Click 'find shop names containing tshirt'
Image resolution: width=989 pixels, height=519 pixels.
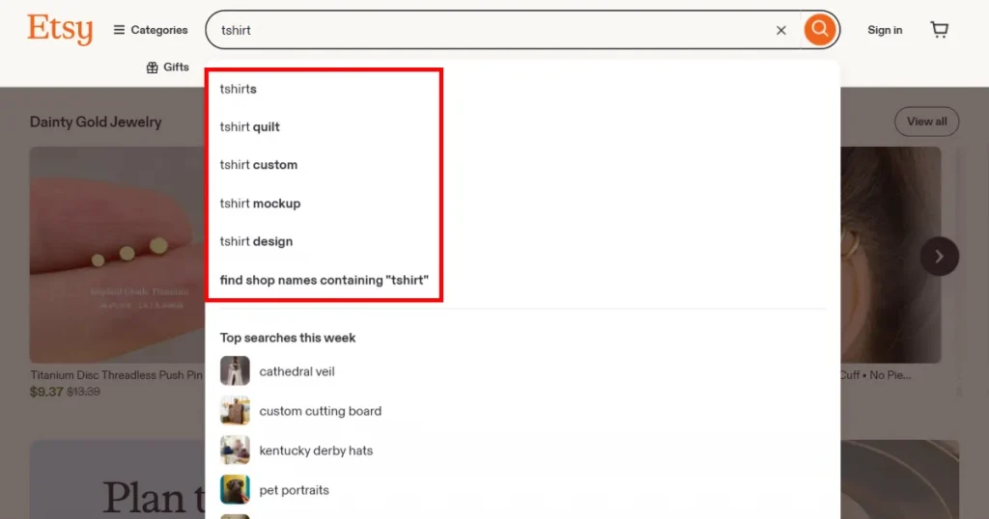coord(325,280)
